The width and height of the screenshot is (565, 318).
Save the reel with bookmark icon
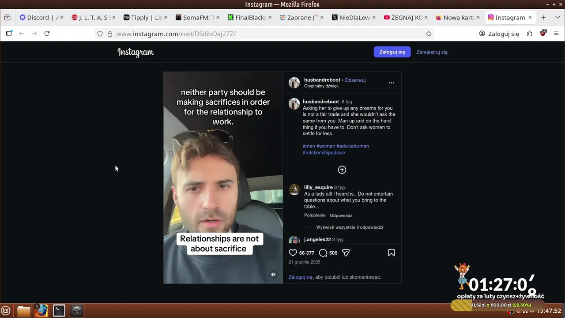click(x=391, y=253)
